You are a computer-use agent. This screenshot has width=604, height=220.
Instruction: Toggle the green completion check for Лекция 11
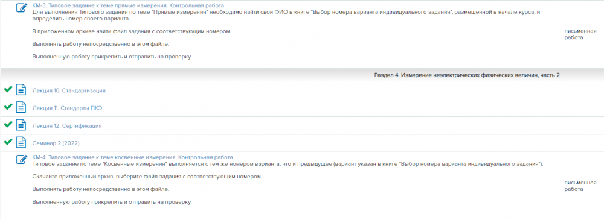tap(8, 107)
